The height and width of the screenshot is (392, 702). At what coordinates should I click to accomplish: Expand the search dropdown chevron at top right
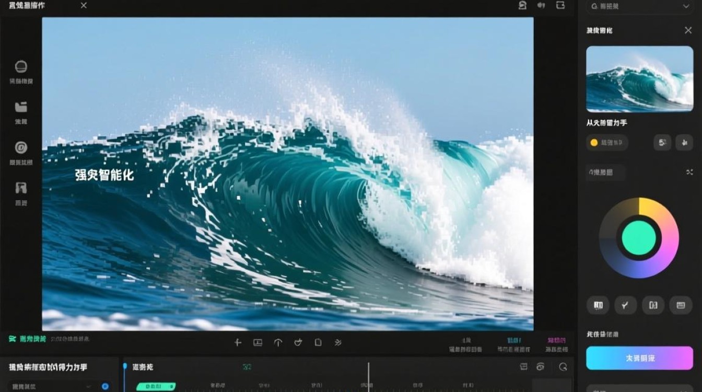point(686,6)
